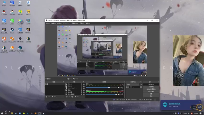The image size is (204, 115).
Task: Pop out 来源 dock panel
Action: tap(84, 82)
